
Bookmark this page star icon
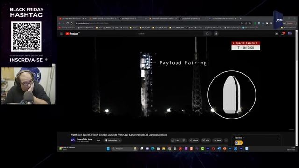250,23
